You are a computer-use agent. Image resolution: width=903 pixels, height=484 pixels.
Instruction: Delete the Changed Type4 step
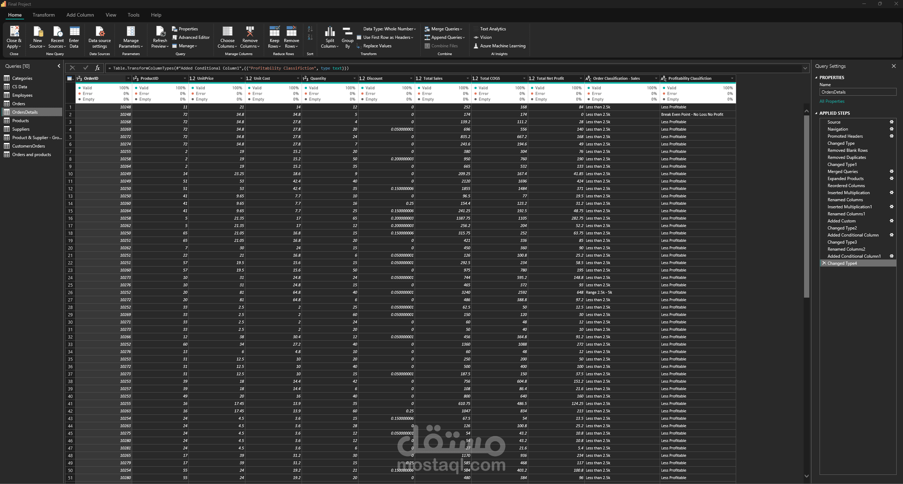click(x=824, y=263)
